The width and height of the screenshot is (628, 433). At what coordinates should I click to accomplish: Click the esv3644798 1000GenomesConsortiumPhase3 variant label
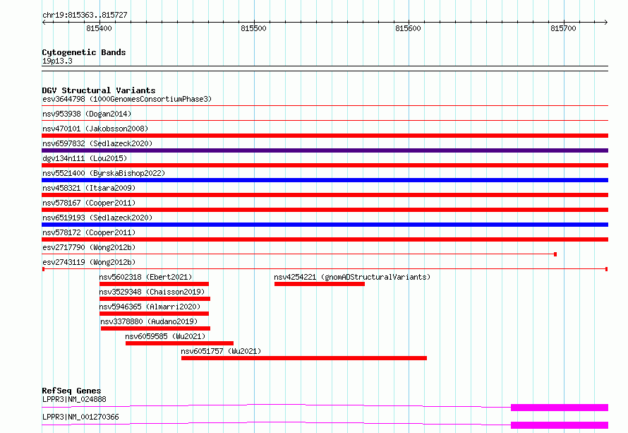(x=127, y=99)
